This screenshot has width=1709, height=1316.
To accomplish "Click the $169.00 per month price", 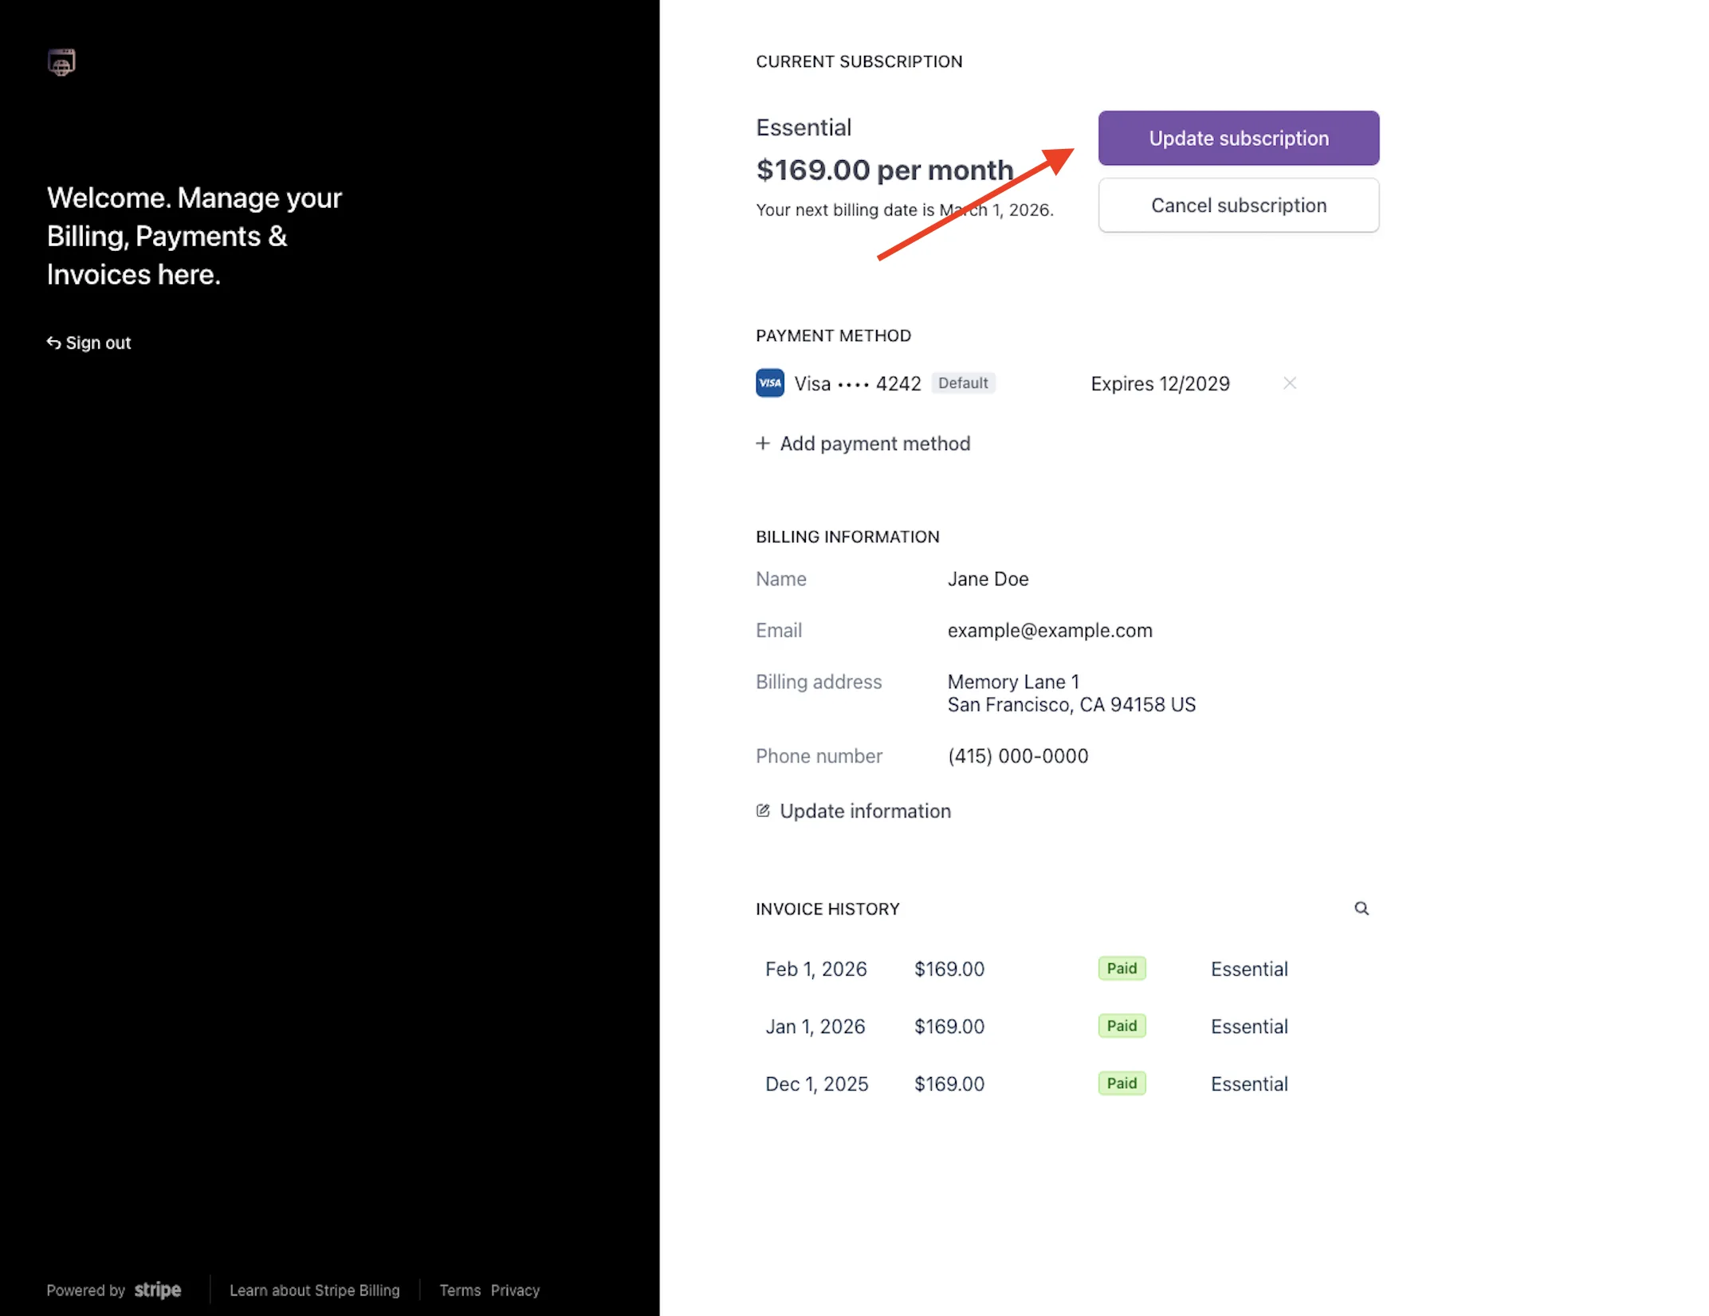I will [x=885, y=170].
